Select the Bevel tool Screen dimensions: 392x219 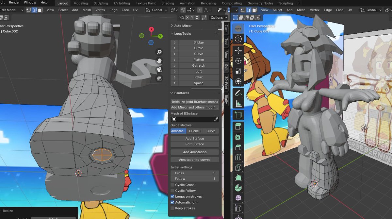[238, 147]
